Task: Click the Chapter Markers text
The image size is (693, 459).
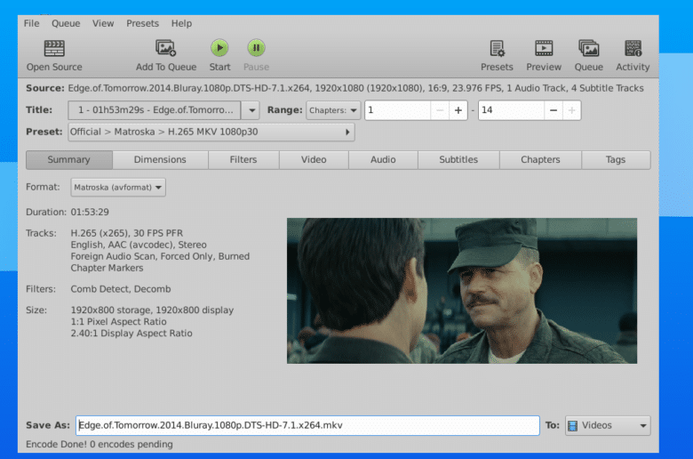Action: tap(107, 268)
